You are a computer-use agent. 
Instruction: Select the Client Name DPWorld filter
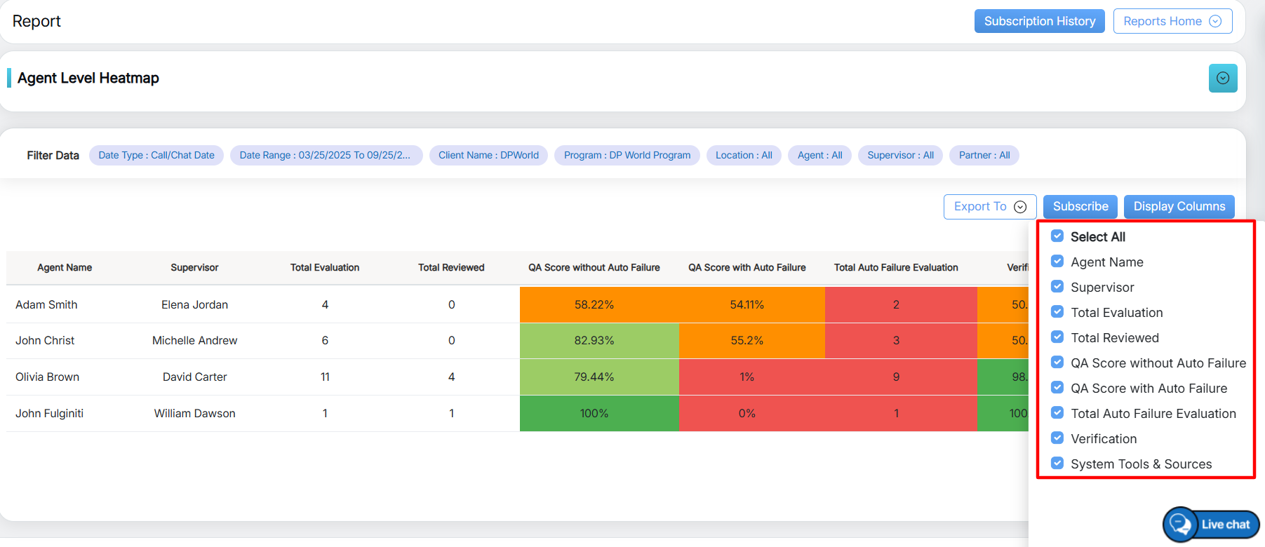[x=488, y=155]
